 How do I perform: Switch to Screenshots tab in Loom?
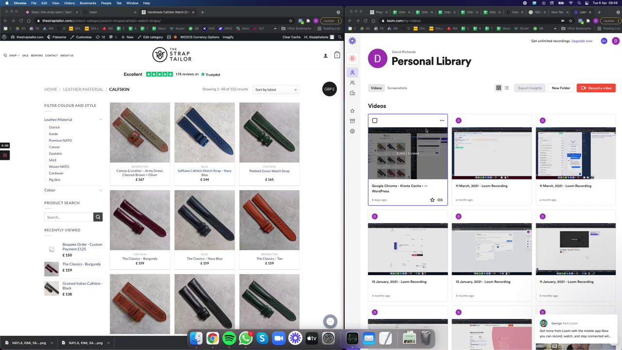pos(397,88)
